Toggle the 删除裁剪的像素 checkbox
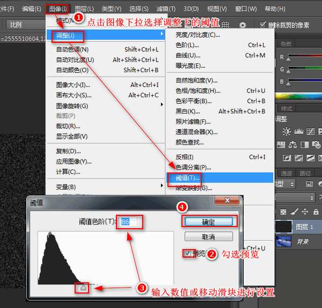This screenshot has width=322, height=308. tap(262, 25)
